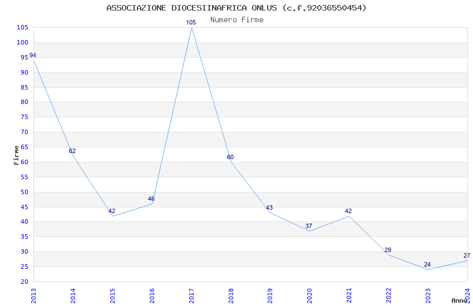Select the 42 data label above 2015

pyautogui.click(x=112, y=211)
